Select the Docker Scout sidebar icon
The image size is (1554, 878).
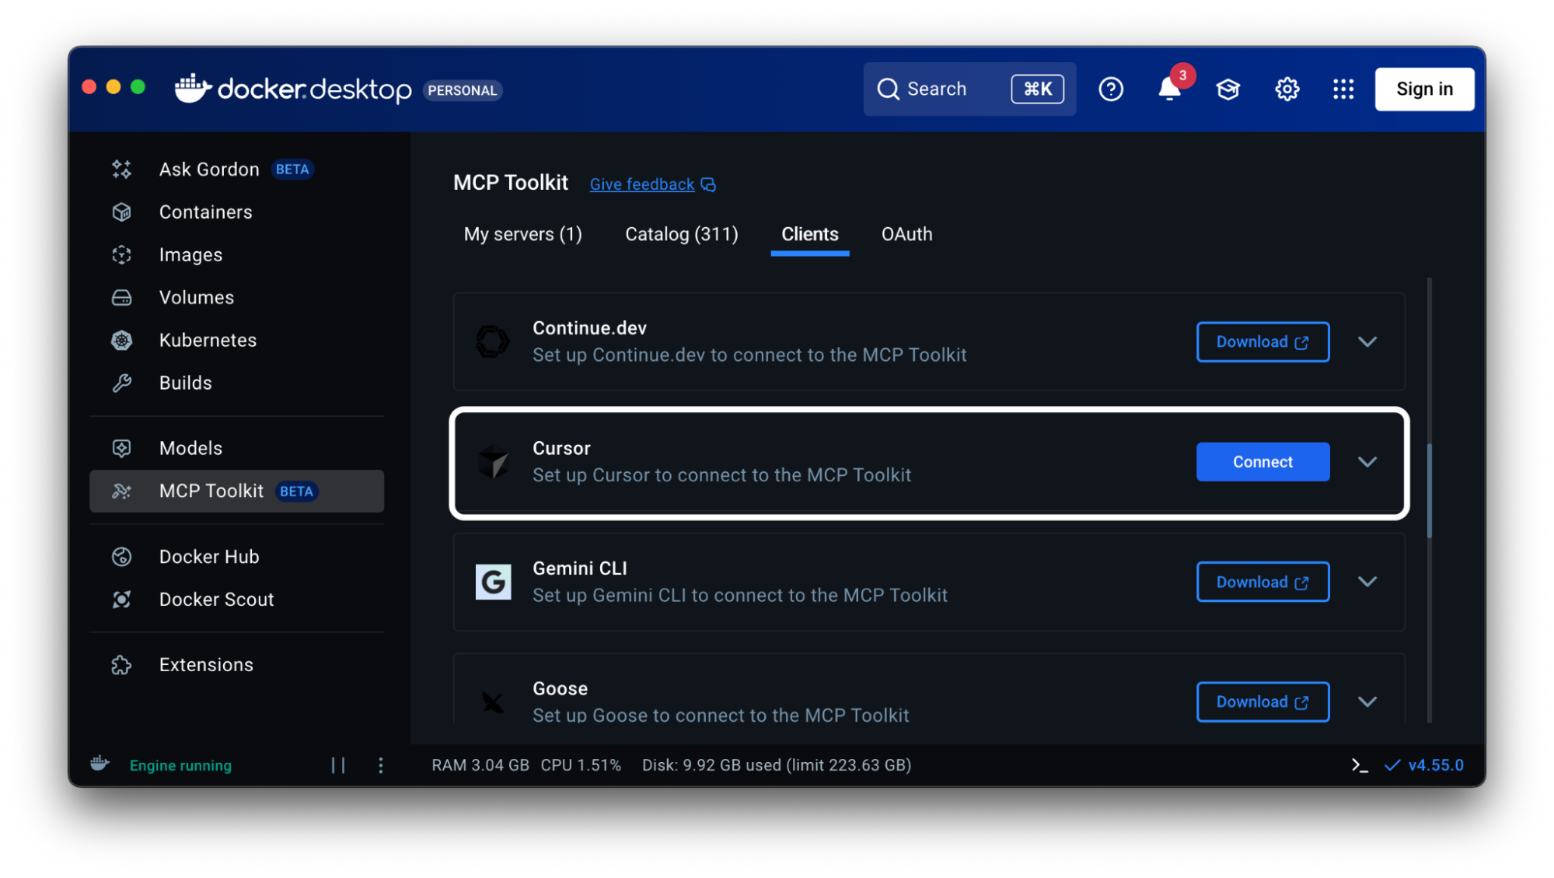click(121, 599)
